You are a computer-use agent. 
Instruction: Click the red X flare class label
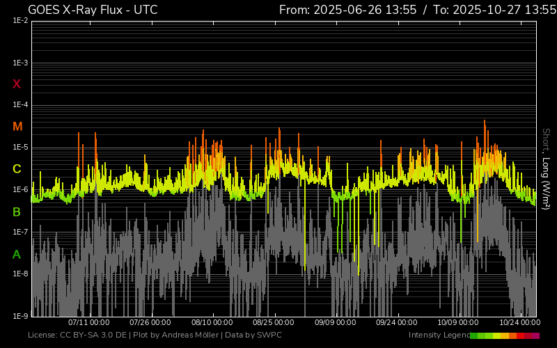pos(17,84)
